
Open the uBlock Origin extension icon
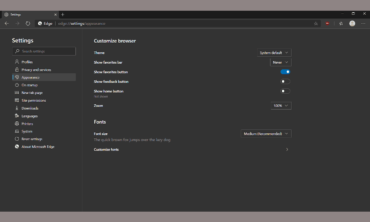pos(327,23)
